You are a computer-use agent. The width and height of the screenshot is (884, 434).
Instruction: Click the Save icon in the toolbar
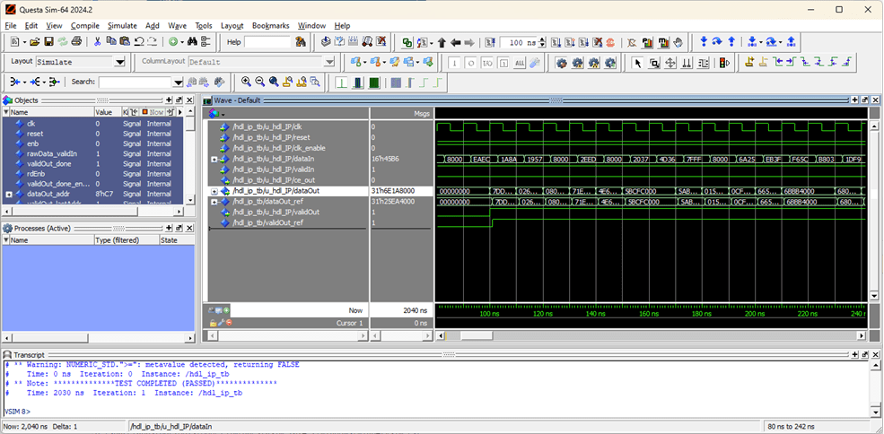[48, 42]
